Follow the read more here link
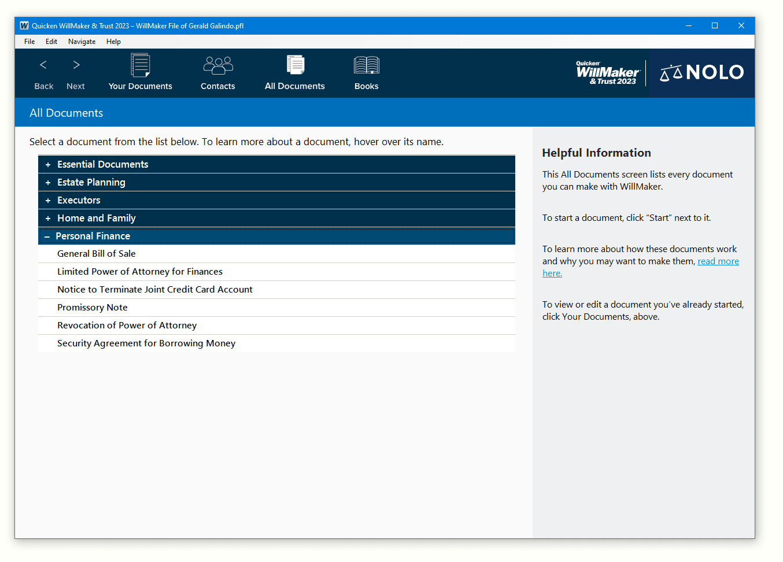This screenshot has height=562, width=783. [x=718, y=261]
